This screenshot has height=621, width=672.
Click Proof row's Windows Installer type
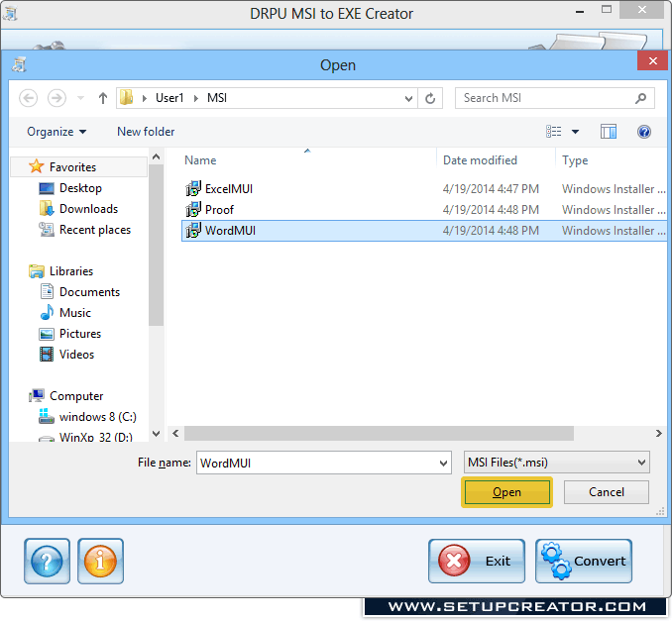614,210
